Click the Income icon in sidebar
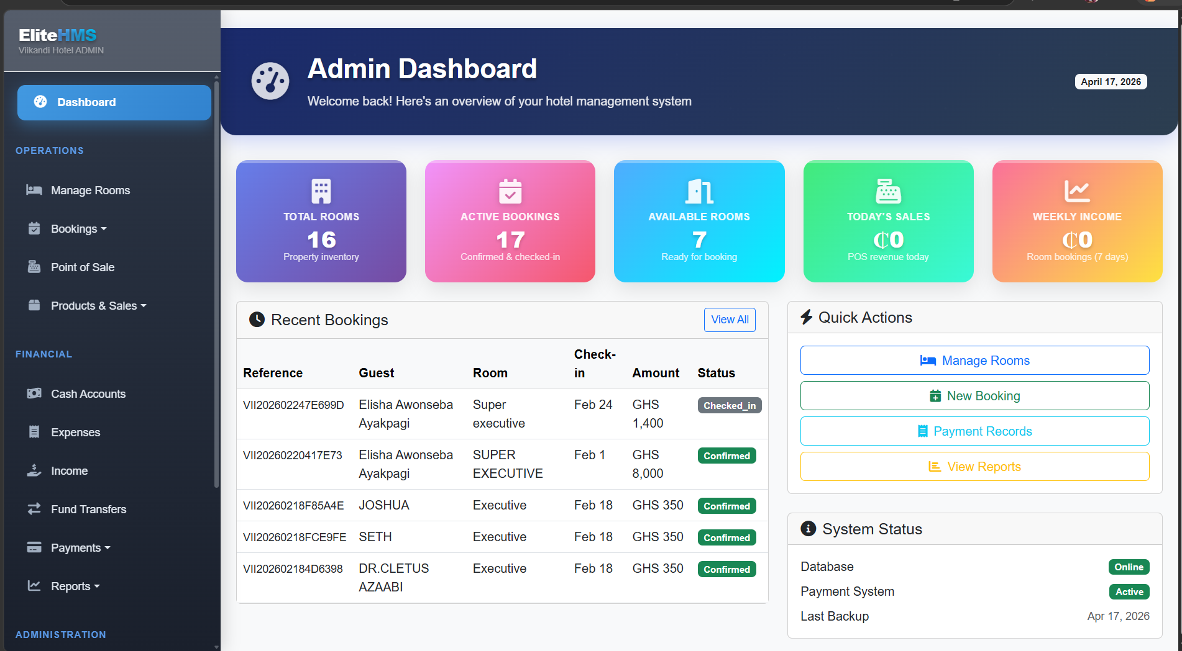1182x651 pixels. 34,470
